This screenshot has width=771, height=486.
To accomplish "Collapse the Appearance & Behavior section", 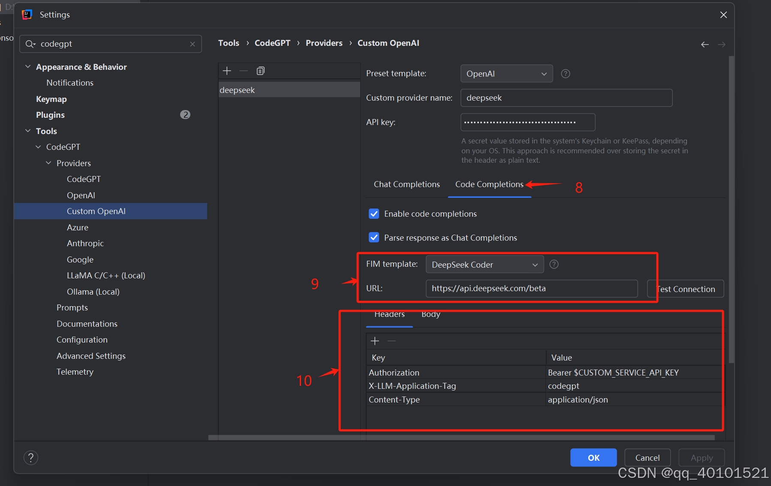I will point(28,67).
